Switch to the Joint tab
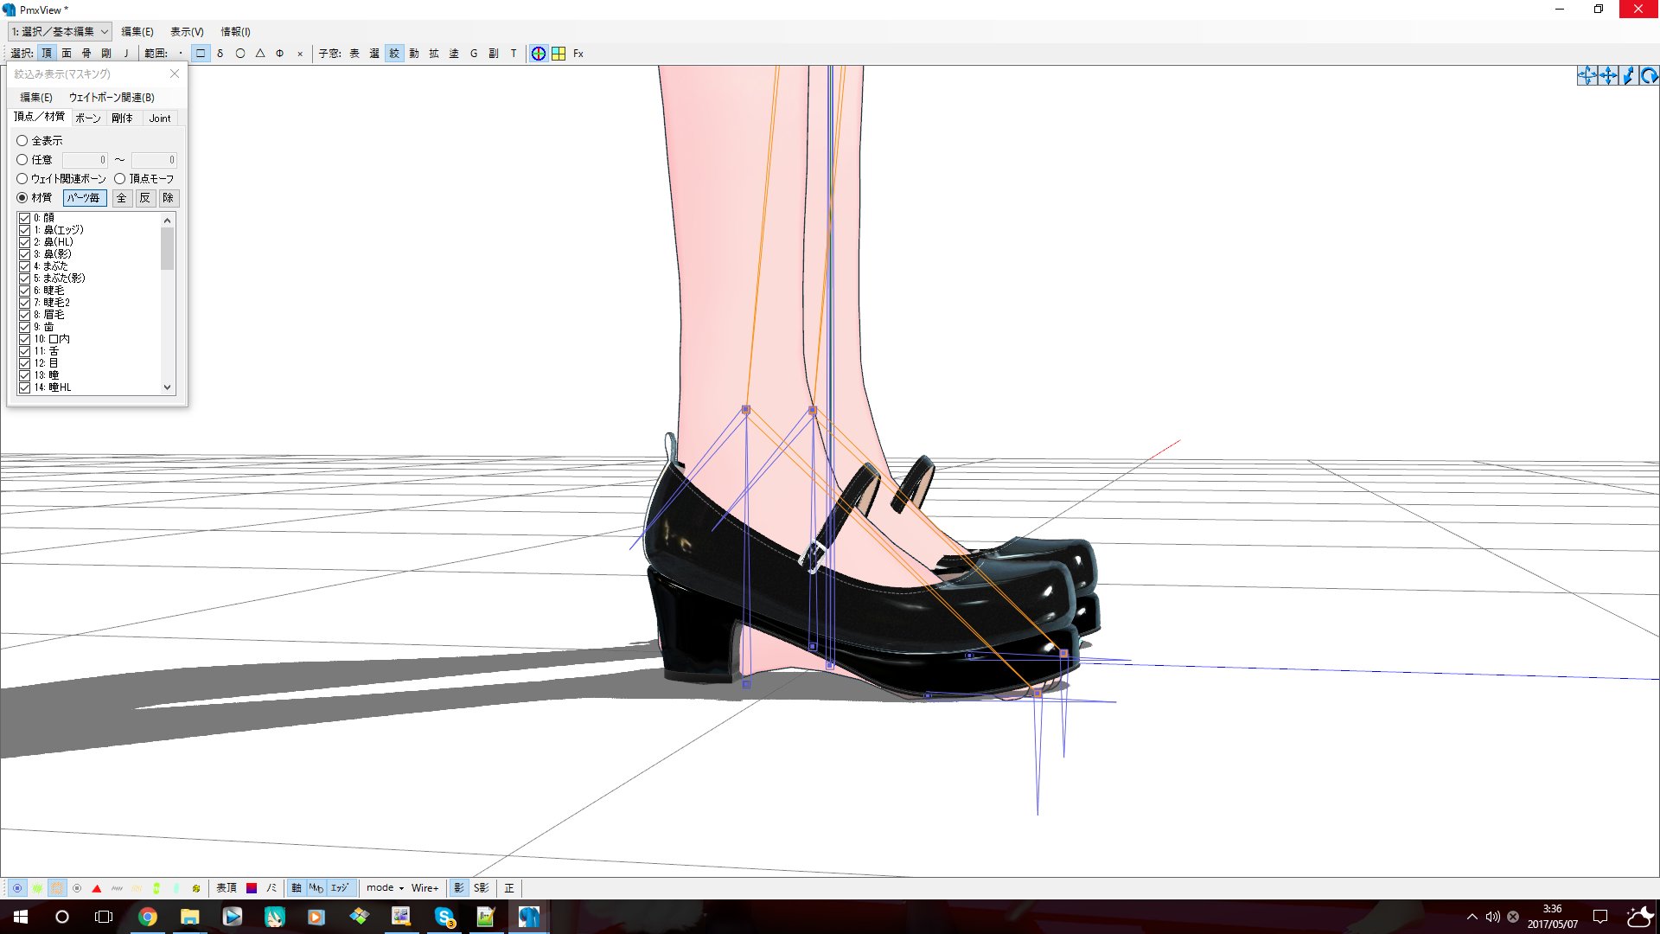 160,118
